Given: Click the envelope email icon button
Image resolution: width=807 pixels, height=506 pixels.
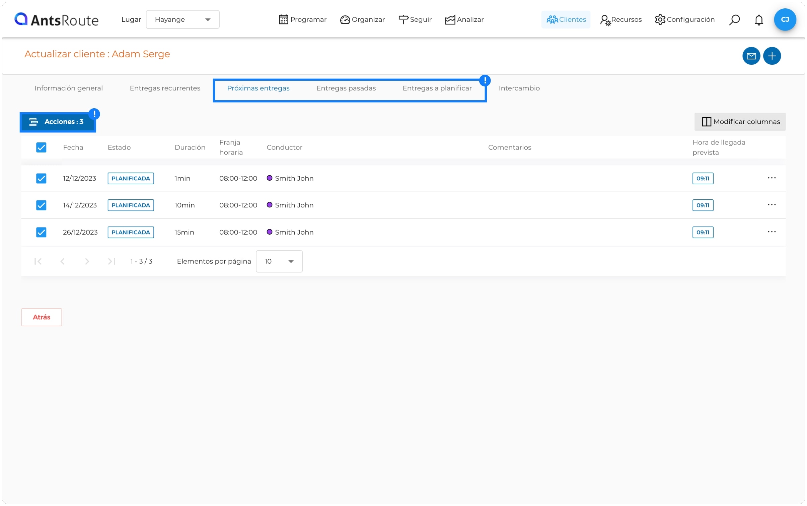Looking at the screenshot, I should (751, 56).
